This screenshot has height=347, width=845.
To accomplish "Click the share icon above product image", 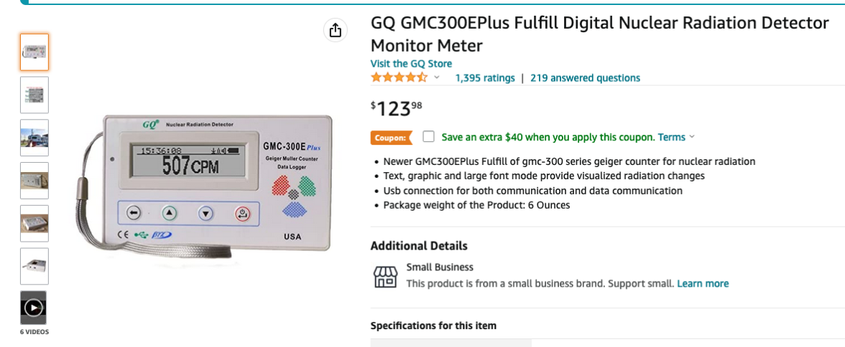I will point(336,30).
